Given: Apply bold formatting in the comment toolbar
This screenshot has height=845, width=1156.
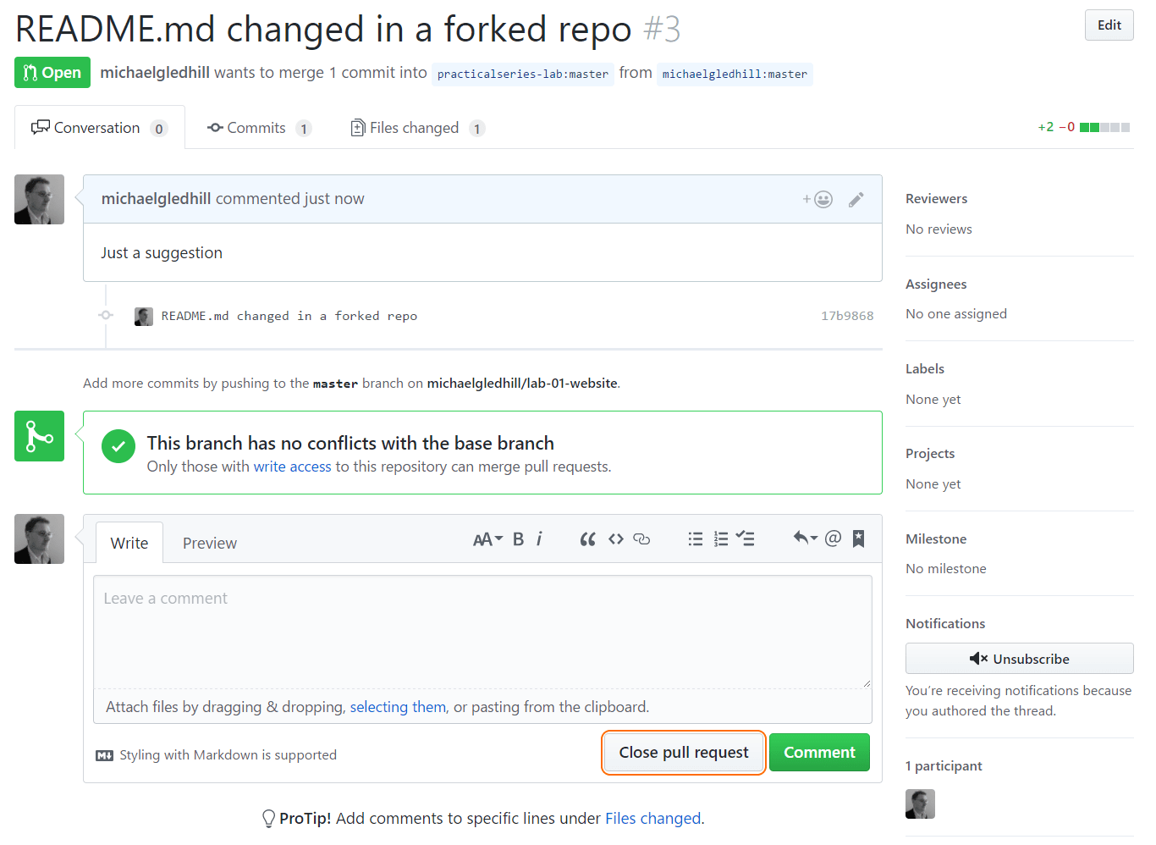Looking at the screenshot, I should click(x=518, y=539).
